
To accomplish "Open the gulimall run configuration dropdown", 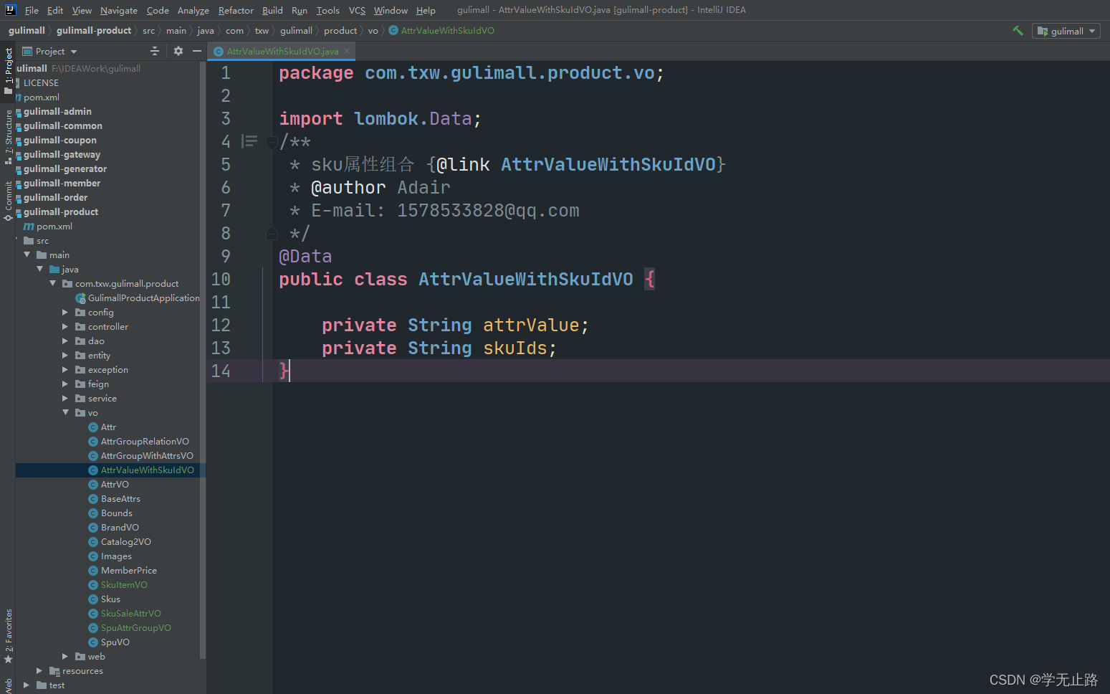I will coord(1066,31).
